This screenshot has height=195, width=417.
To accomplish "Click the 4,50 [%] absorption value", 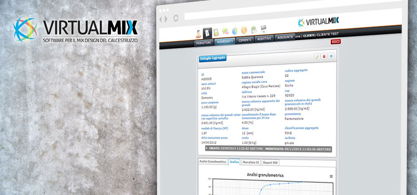I will click(248, 123).
